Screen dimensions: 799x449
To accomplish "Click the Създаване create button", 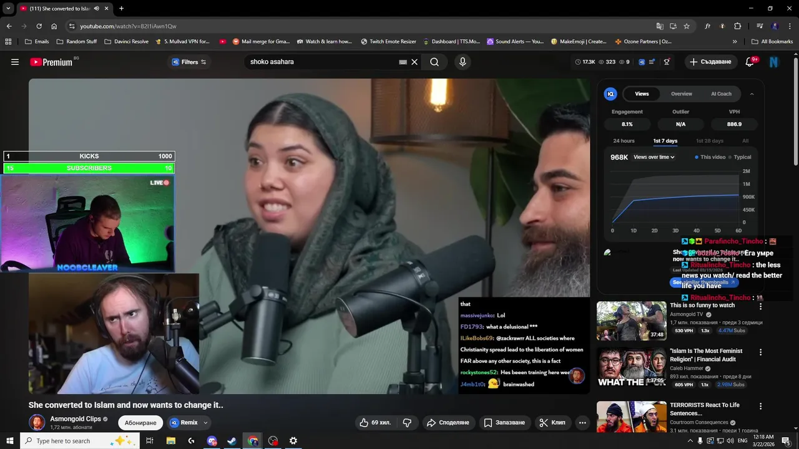I will pos(710,62).
